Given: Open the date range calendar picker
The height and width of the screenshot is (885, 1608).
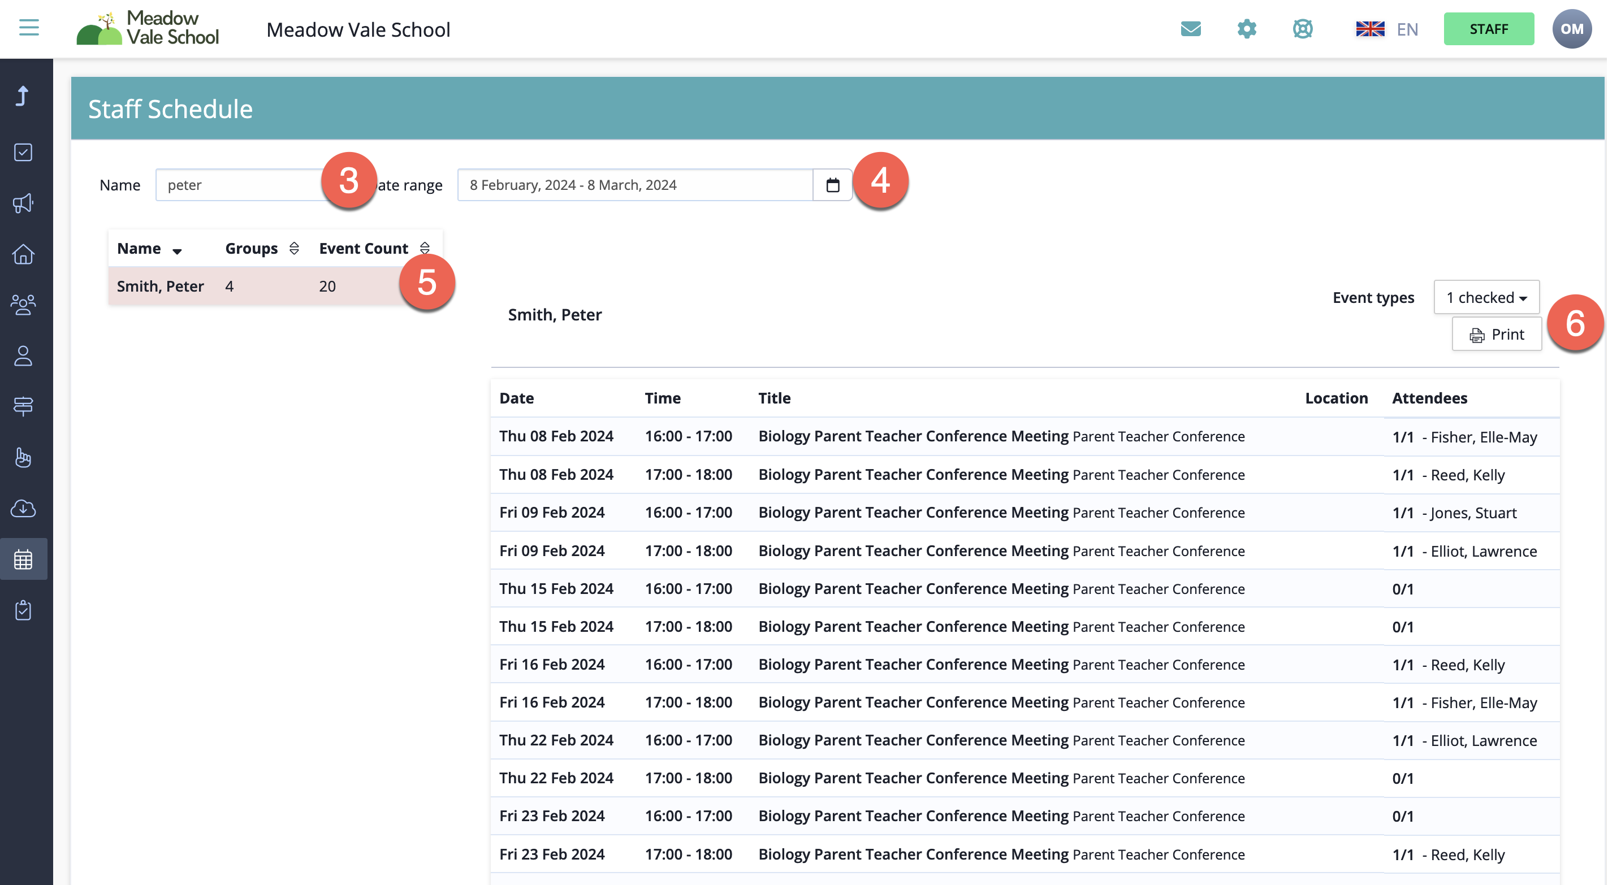Looking at the screenshot, I should (832, 185).
